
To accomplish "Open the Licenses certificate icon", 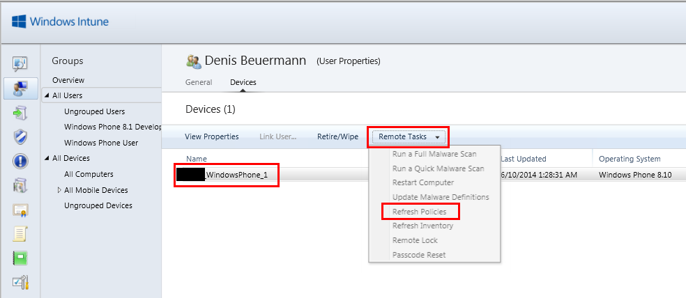I will click(20, 210).
